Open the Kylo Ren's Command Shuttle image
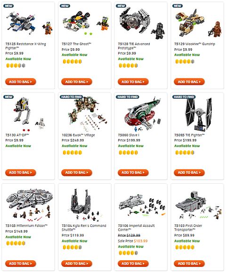The width and height of the screenshot is (226, 272). 85,205
